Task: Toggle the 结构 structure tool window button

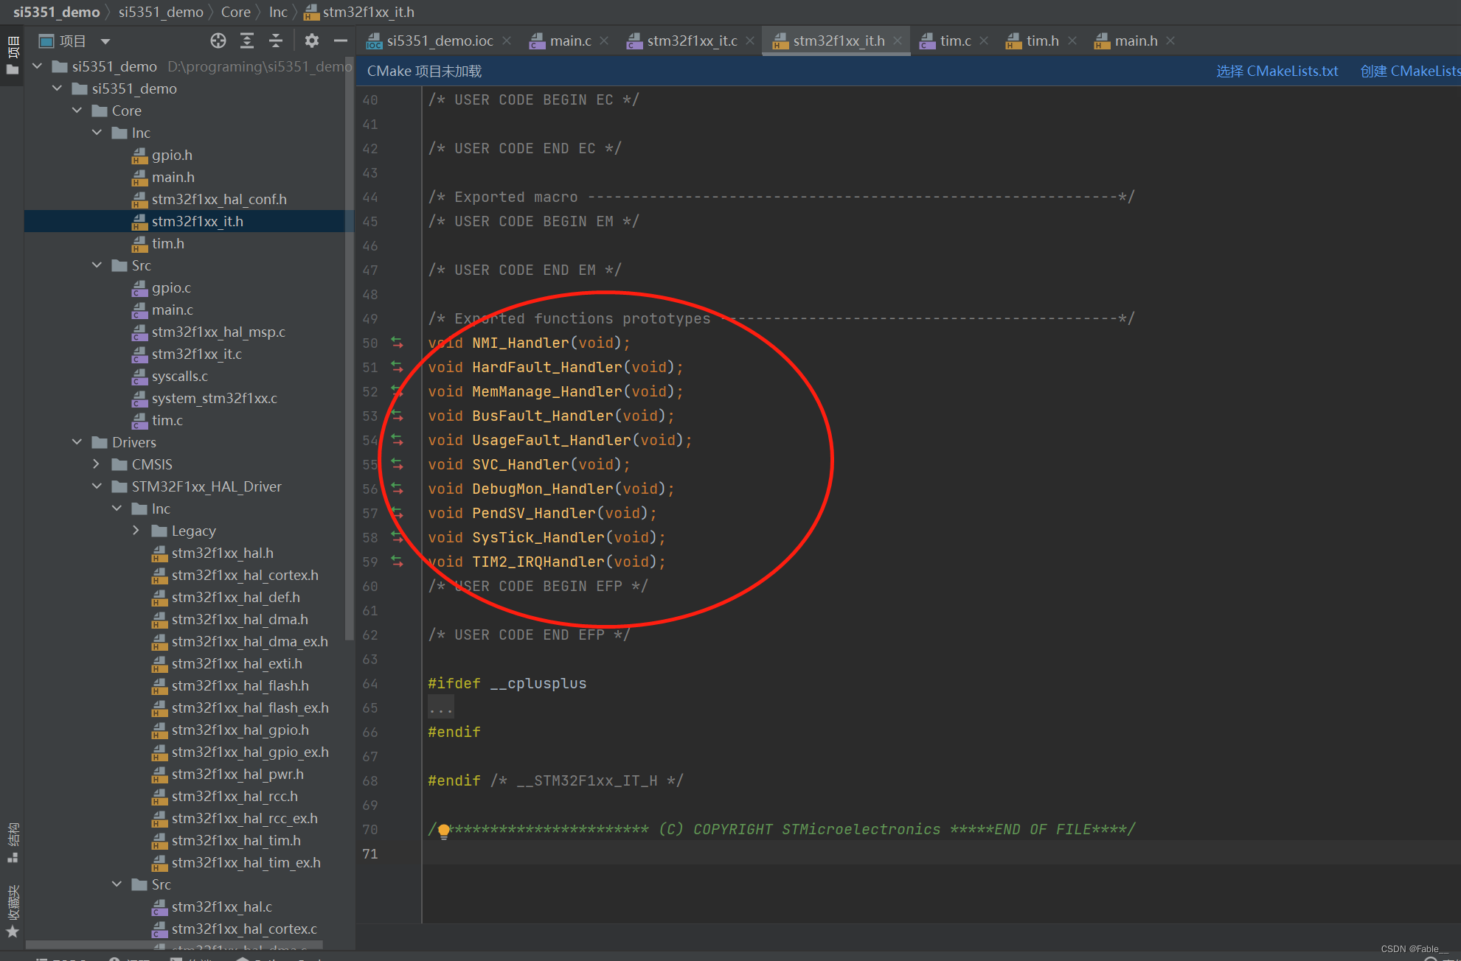Action: point(13,842)
